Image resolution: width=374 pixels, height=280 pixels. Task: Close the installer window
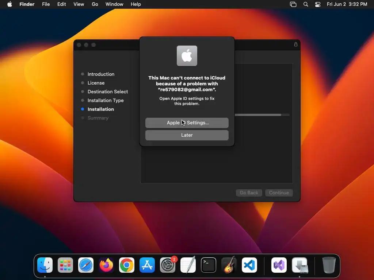pyautogui.click(x=79, y=45)
